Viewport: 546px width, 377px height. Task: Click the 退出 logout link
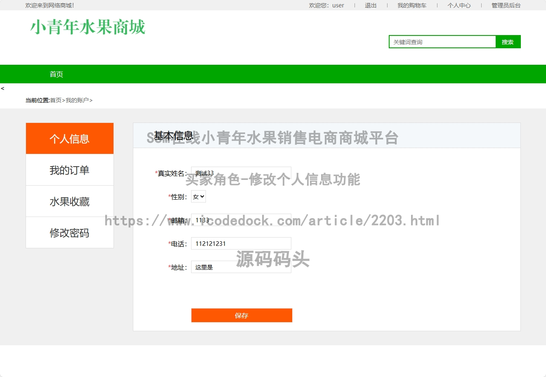tap(371, 5)
